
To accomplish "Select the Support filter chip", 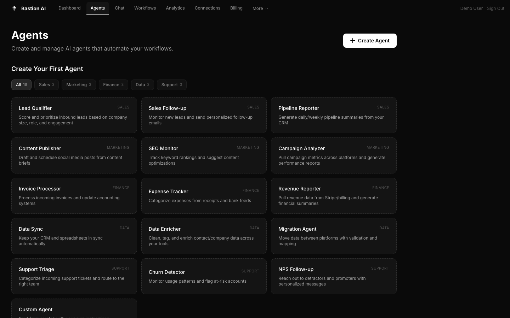I will click(171, 85).
